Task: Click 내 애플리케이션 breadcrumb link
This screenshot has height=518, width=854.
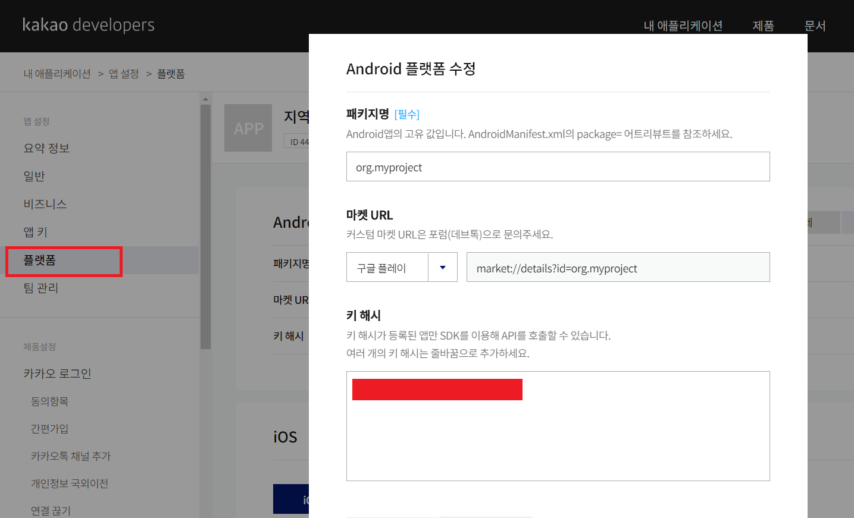Action: point(57,74)
